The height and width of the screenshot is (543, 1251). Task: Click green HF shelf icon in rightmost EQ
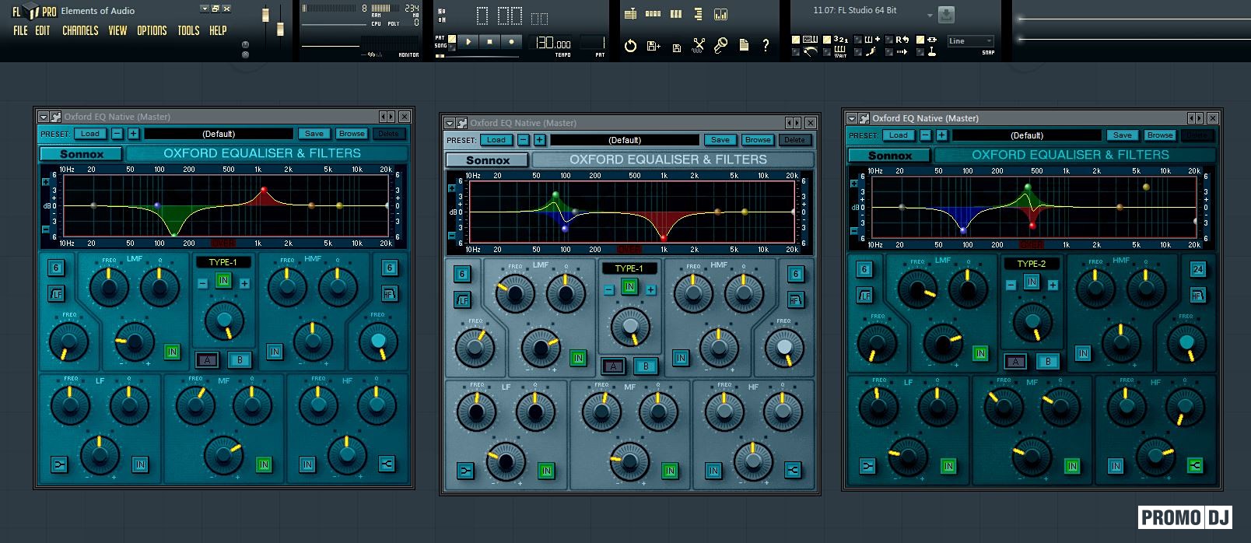pos(1194,466)
